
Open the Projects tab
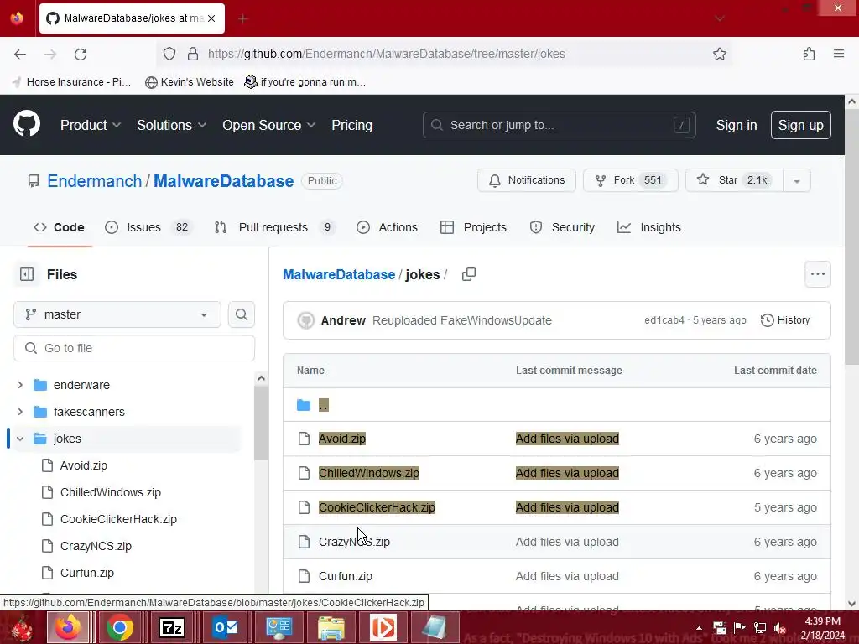[x=474, y=227]
